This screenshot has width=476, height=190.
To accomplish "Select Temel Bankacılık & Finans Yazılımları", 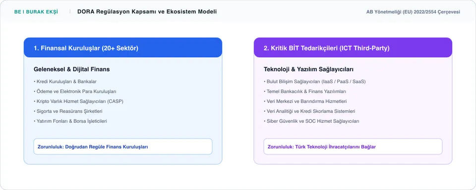I will [305, 91].
